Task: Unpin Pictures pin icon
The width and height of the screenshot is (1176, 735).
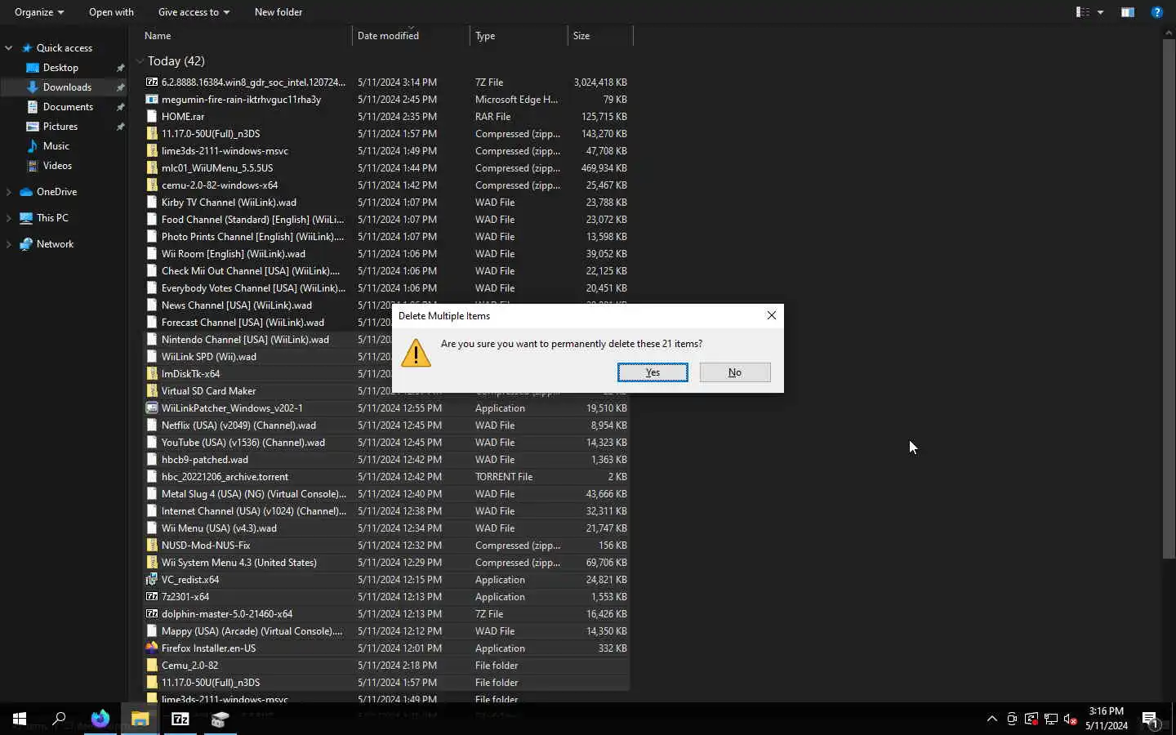Action: 120,127
